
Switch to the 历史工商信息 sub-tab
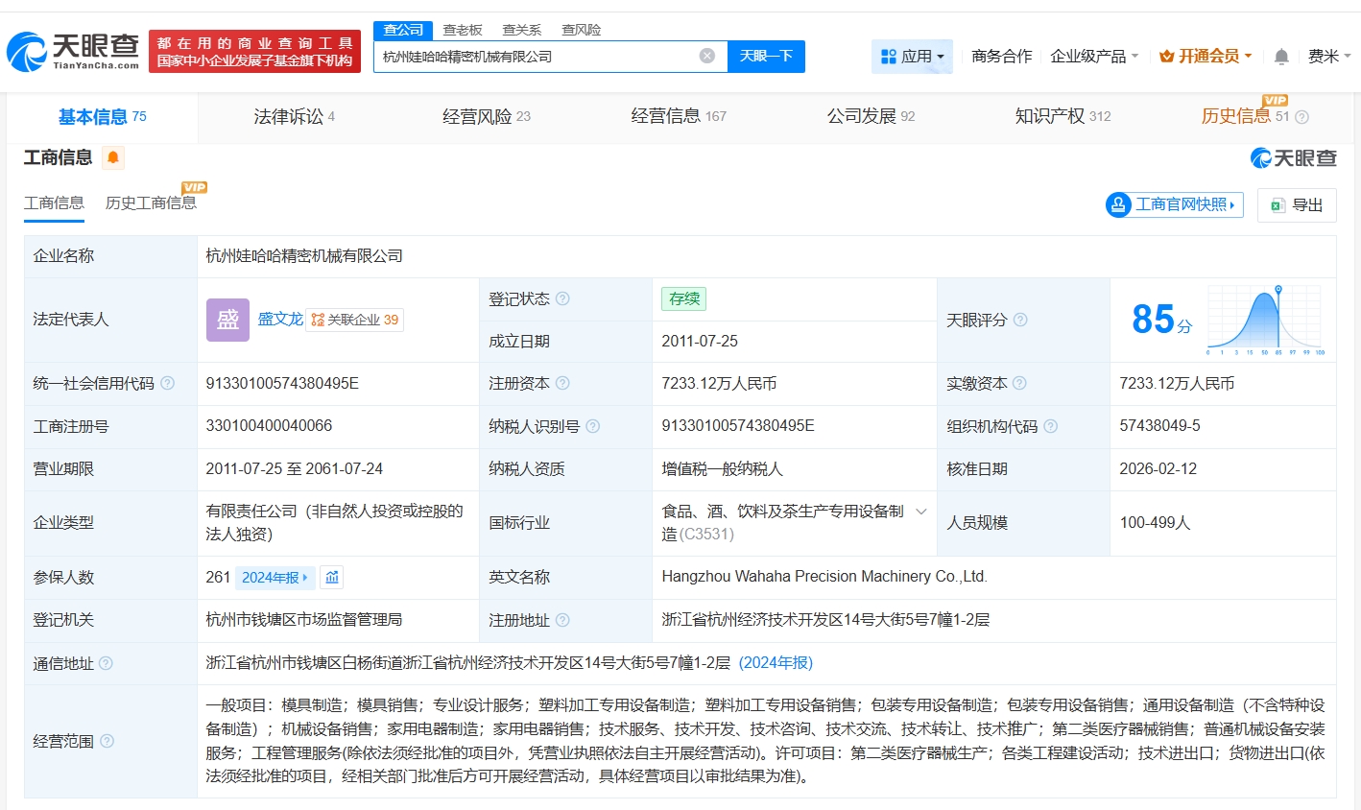click(151, 202)
